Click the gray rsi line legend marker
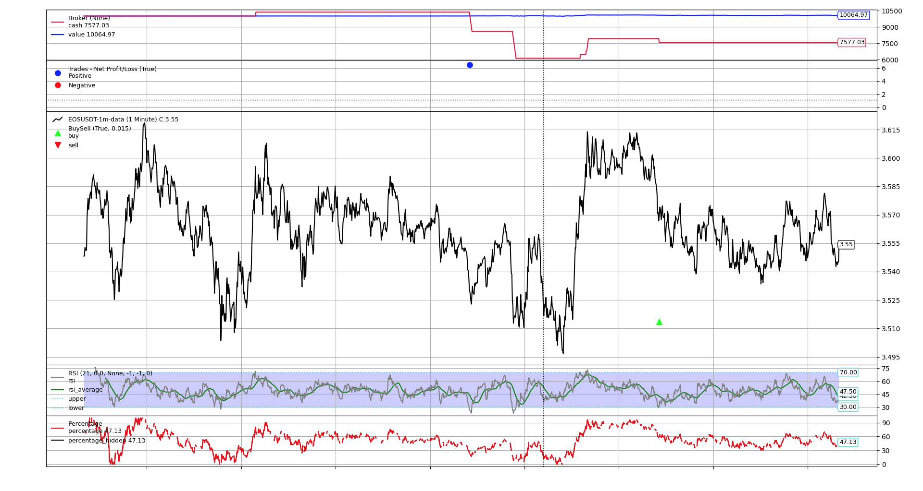The image size is (923, 491). [x=58, y=377]
